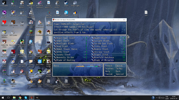Click the skill list scroll-up arrow
This screenshot has width=179, height=100.
(x=89, y=36)
